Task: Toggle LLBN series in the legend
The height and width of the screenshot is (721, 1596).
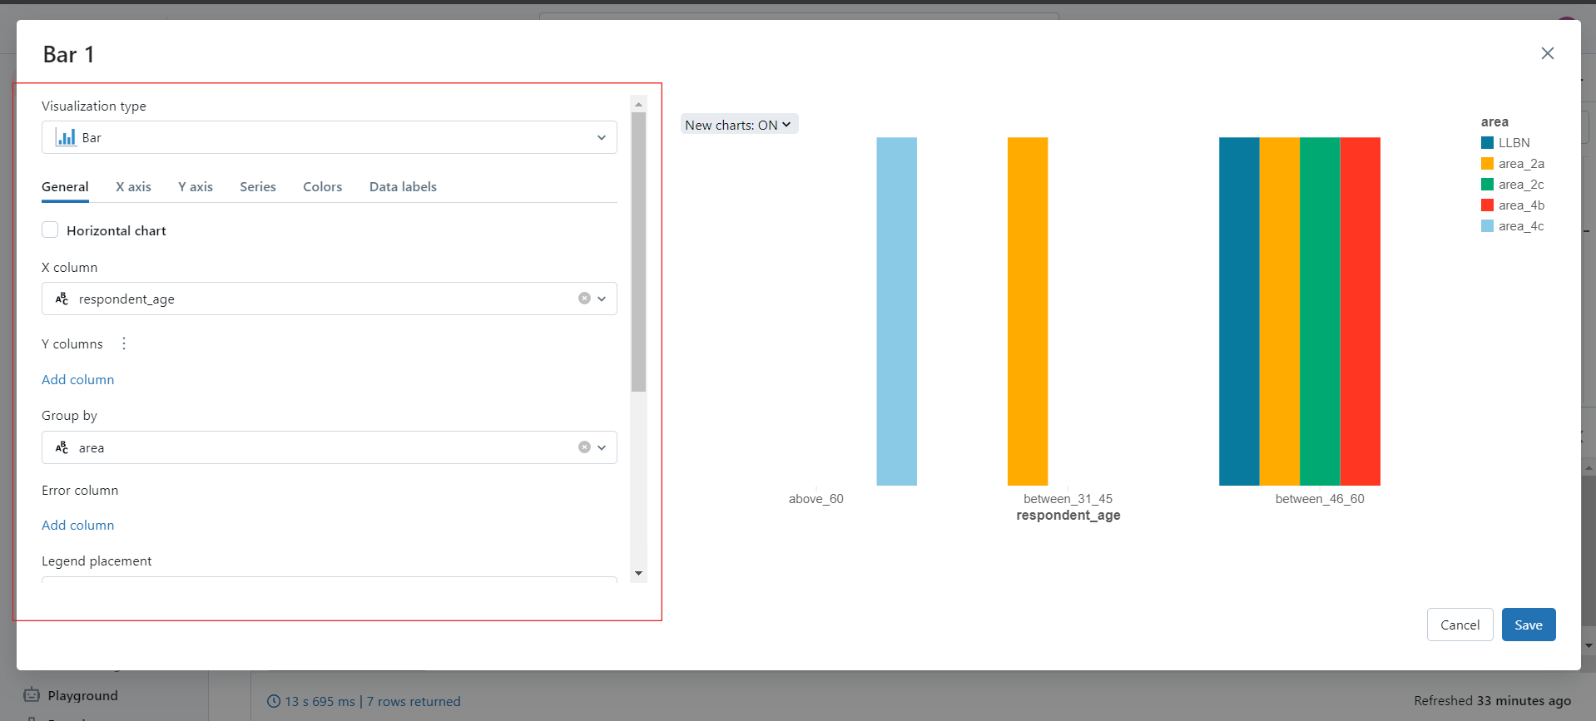Action: tap(1505, 143)
